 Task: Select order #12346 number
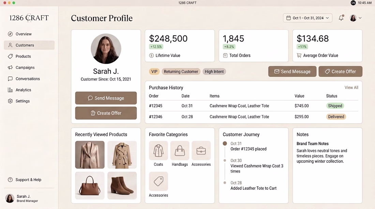tap(155, 117)
